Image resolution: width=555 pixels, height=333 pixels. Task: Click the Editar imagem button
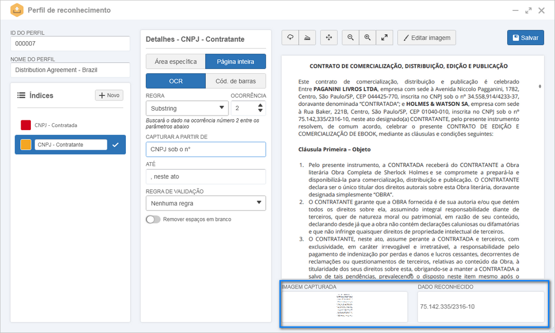(426, 37)
